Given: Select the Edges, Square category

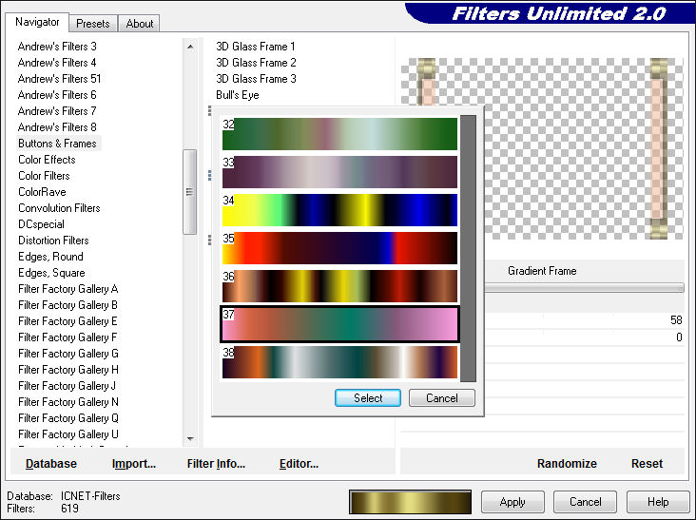Looking at the screenshot, I should click(51, 273).
